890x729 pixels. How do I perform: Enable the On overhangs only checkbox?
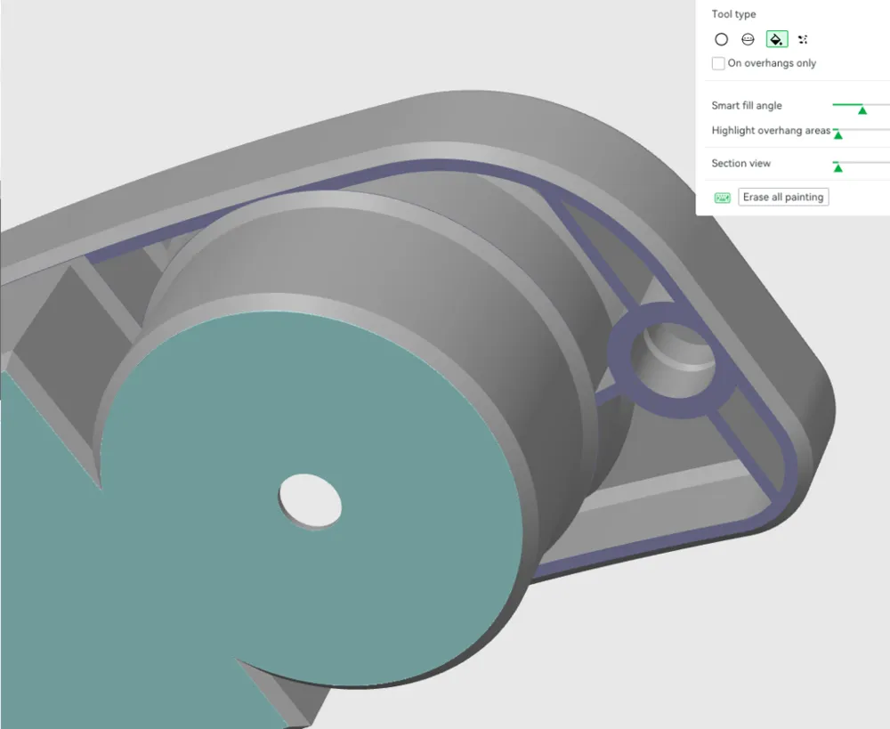click(x=718, y=63)
